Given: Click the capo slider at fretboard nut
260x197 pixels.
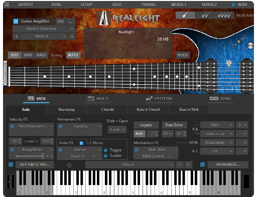Looking at the screenshot, I should [x=6, y=73].
